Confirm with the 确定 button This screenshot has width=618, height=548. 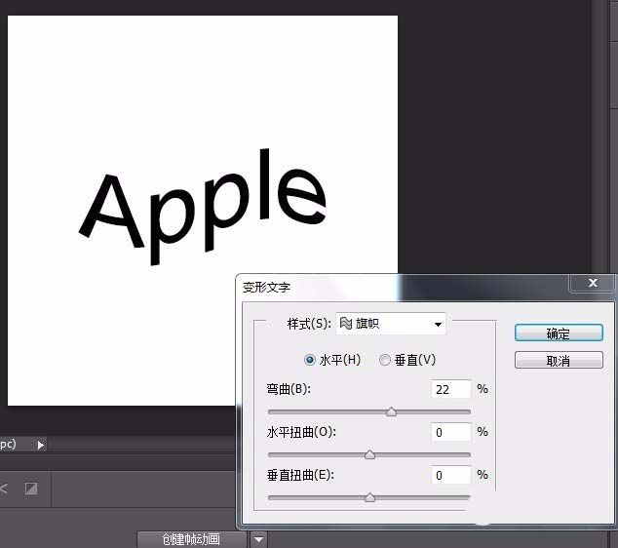coord(559,333)
